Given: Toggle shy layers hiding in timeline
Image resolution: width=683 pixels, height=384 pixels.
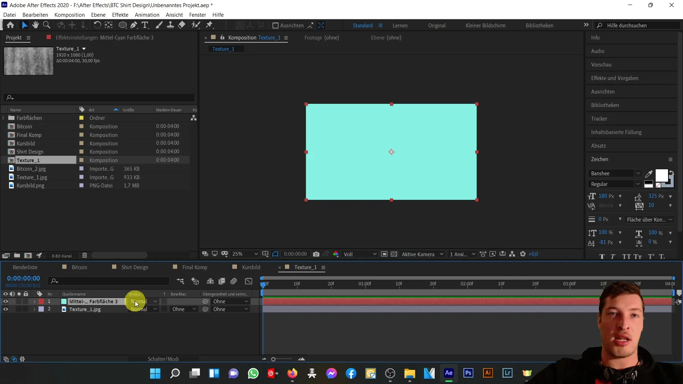Looking at the screenshot, I should coord(210,281).
